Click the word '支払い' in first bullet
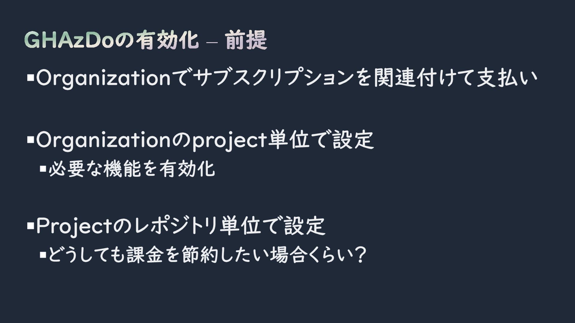 click(x=507, y=78)
